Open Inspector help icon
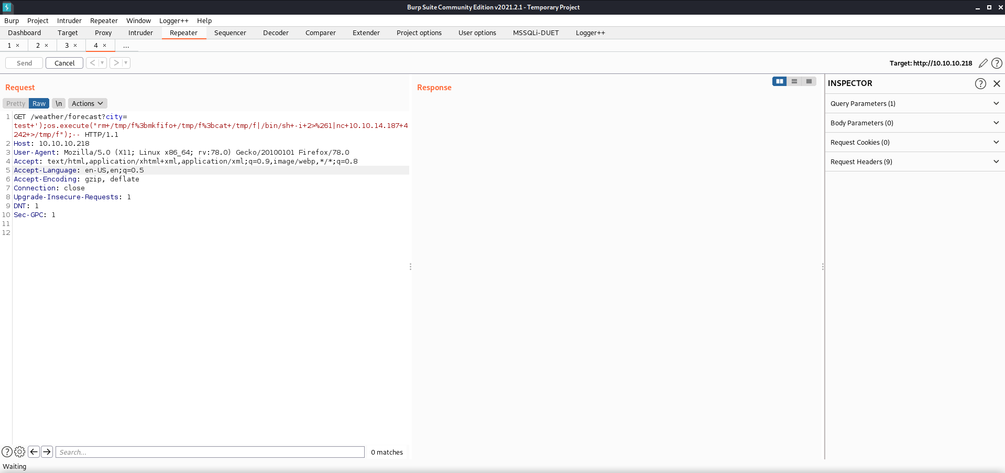The image size is (1005, 473). coord(980,83)
